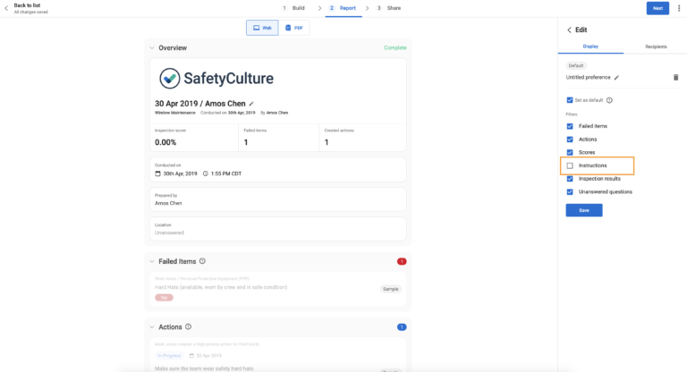Collapse the Overview section
Image resolution: width=687 pixels, height=372 pixels.
pyautogui.click(x=152, y=48)
